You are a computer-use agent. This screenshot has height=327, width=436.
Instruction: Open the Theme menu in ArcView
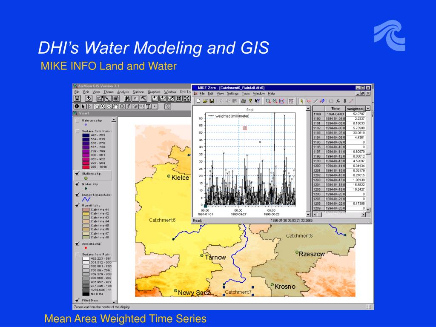pos(109,92)
